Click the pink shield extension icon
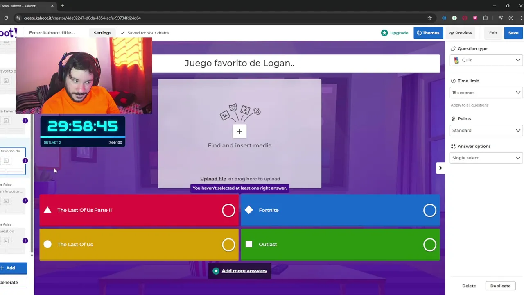Screen dimensions: 524x295 (x=475, y=18)
